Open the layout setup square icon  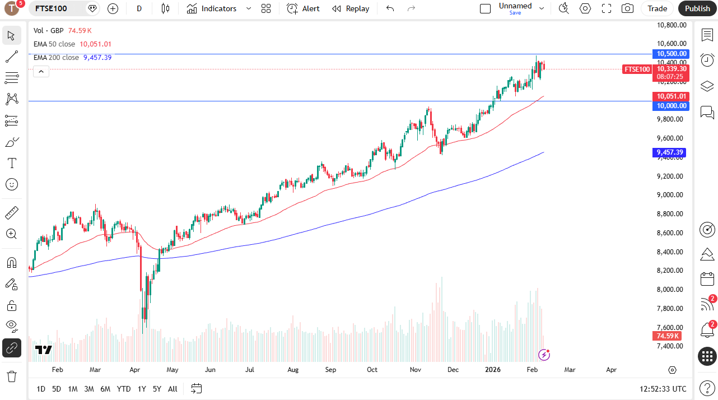(486, 8)
